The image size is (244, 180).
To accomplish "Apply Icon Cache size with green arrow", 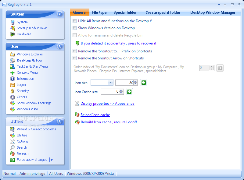I will click(129, 92).
